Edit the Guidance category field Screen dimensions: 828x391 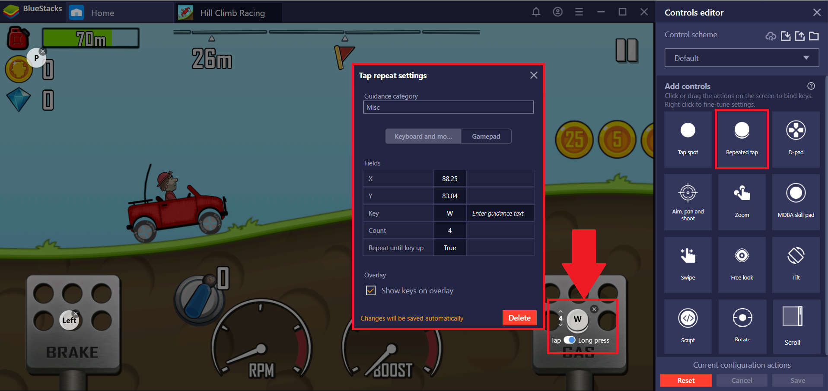(449, 107)
